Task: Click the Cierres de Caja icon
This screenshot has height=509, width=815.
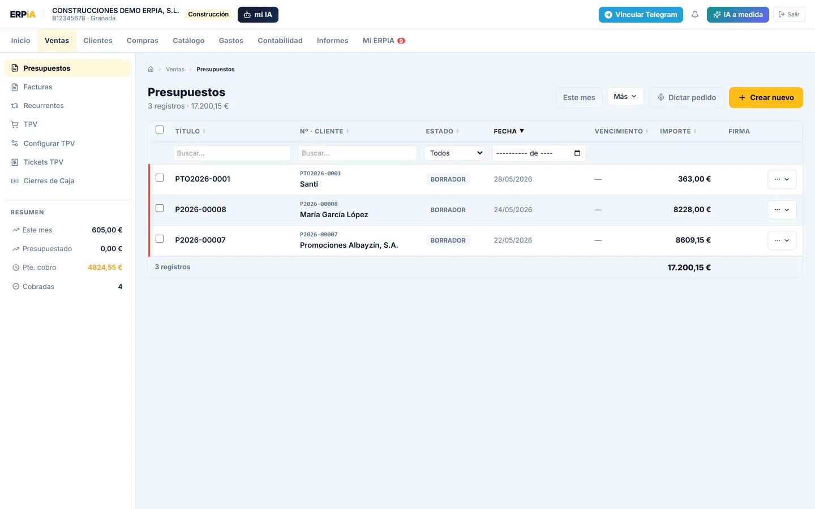Action: [x=15, y=181]
